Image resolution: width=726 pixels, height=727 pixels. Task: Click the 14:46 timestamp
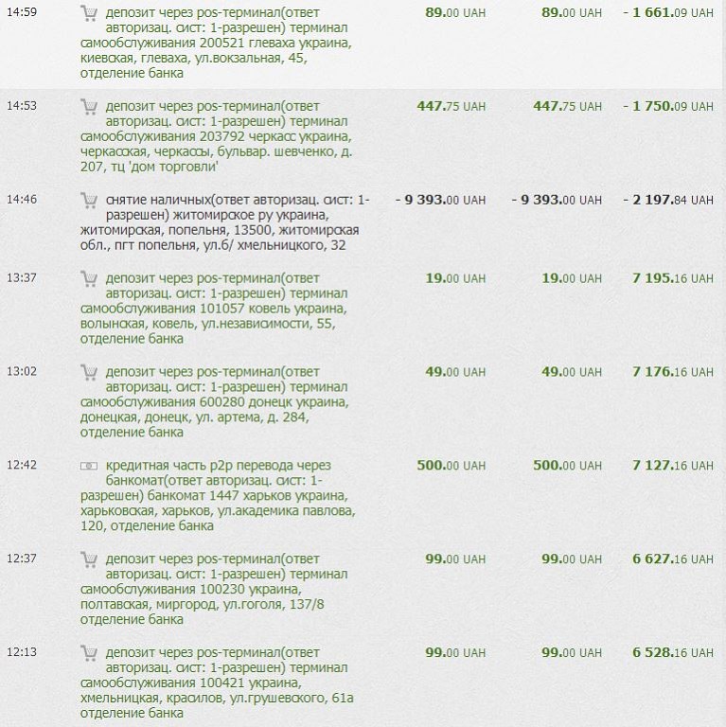point(22,200)
